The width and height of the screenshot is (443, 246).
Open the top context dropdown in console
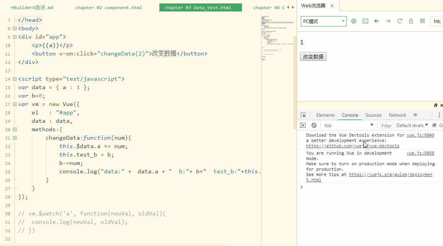pos(349,125)
